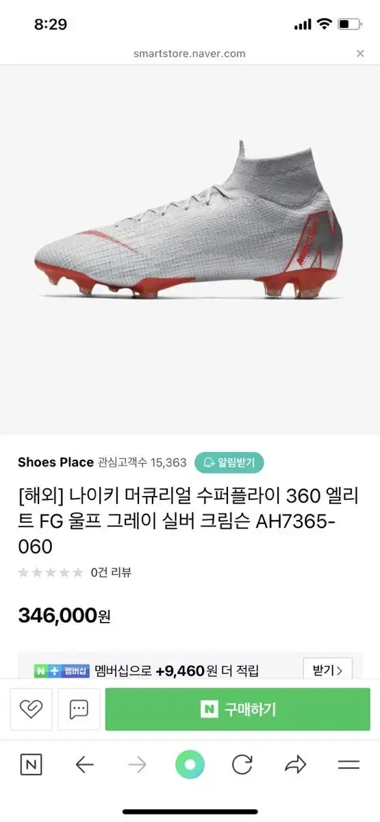Close the in-app browser with X
The height and width of the screenshot is (822, 380).
360,53
